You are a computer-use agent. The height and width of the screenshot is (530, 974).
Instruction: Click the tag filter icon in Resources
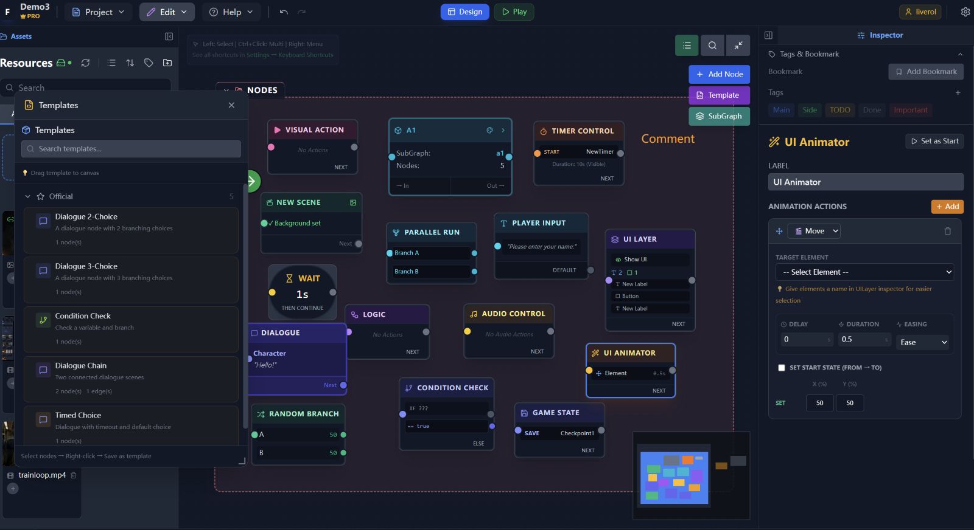tap(149, 63)
